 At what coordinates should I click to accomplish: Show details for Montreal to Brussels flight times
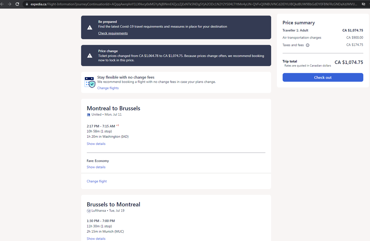click(96, 144)
